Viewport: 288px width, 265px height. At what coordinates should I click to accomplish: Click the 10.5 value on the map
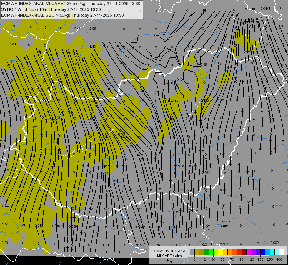click(x=140, y=173)
